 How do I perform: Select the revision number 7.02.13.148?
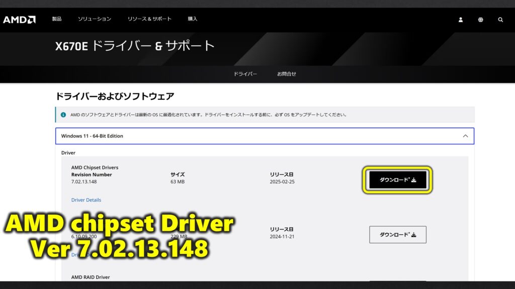(x=84, y=182)
